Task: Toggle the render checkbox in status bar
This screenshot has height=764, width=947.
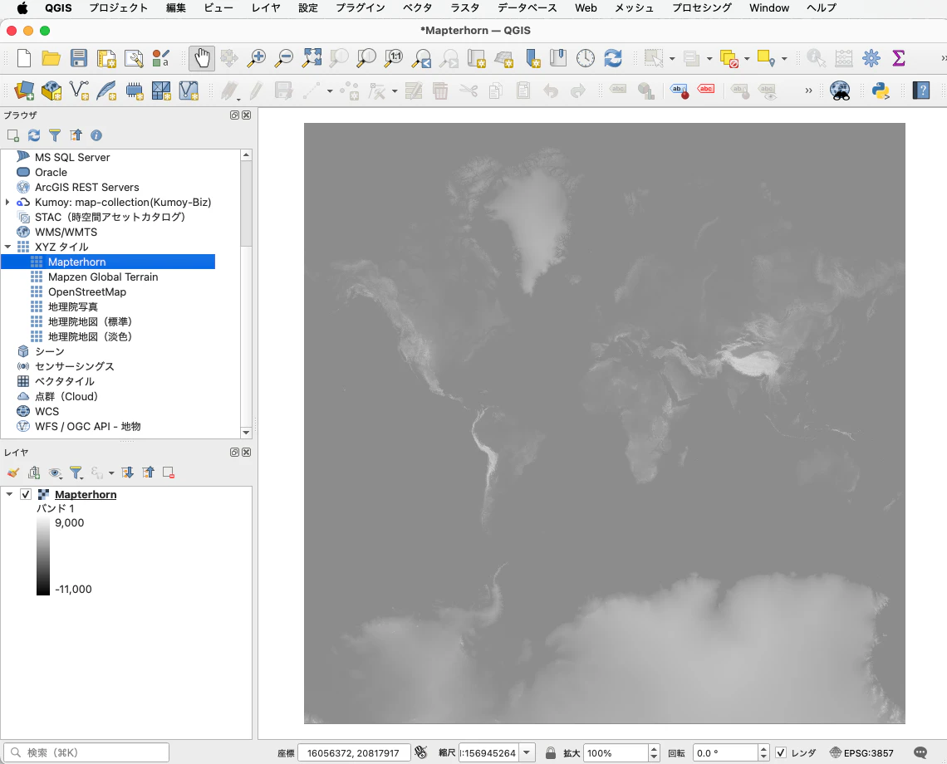Action: click(x=781, y=752)
